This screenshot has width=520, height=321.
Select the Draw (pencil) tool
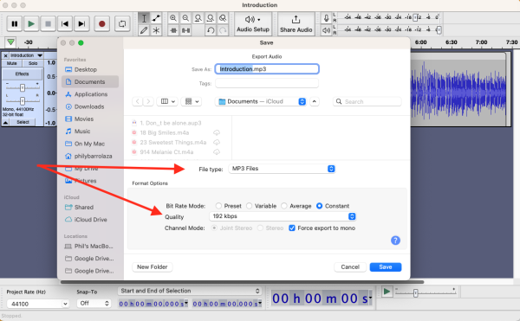[144, 30]
